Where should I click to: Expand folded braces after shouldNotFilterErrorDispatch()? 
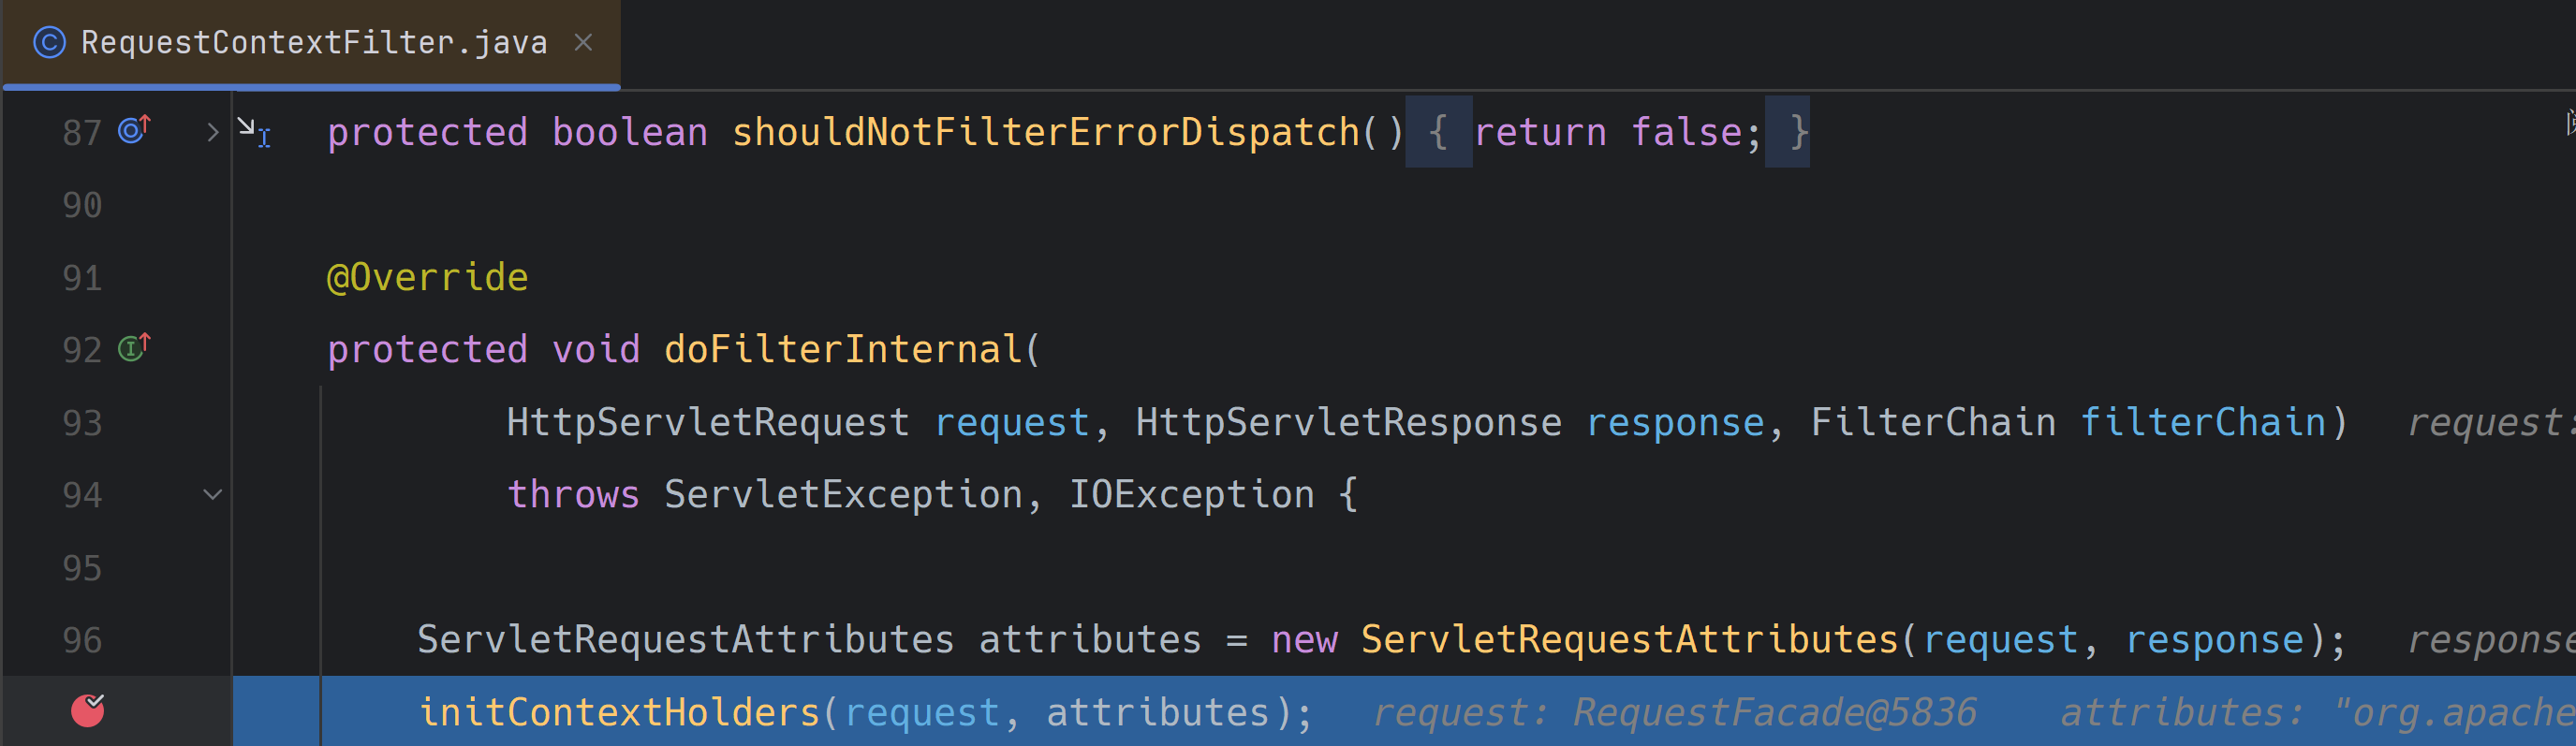[1438, 132]
